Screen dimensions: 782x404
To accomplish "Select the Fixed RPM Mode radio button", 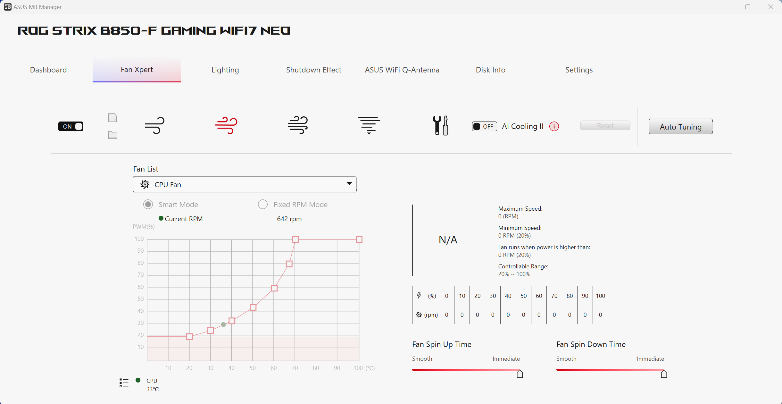I will point(263,204).
